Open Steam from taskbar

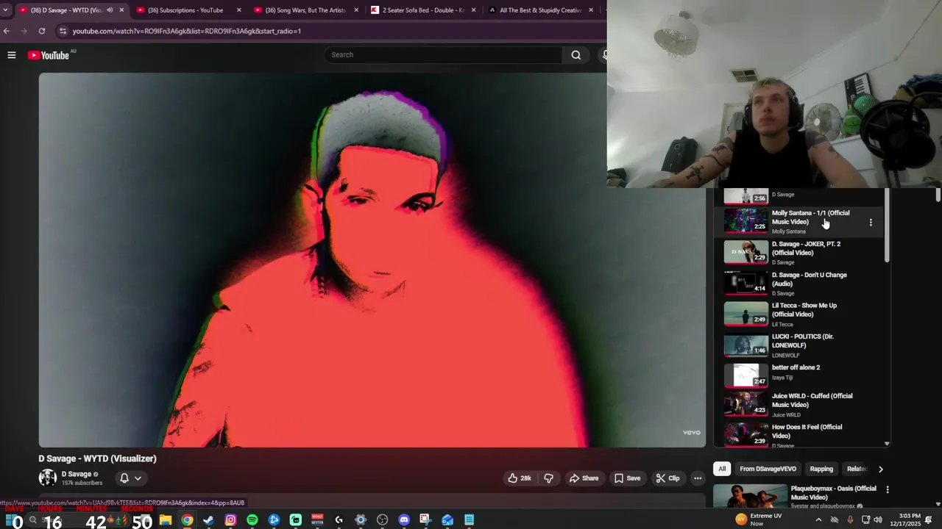(x=208, y=520)
